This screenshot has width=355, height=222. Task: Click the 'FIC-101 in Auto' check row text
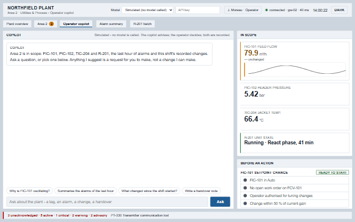click(x=262, y=180)
